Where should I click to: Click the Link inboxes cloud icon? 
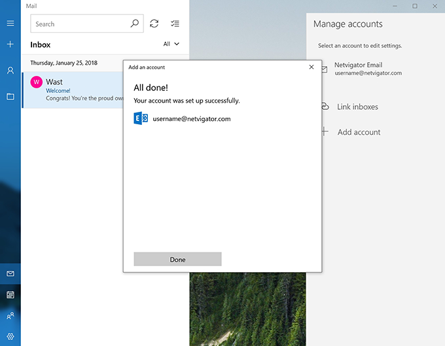coord(325,107)
